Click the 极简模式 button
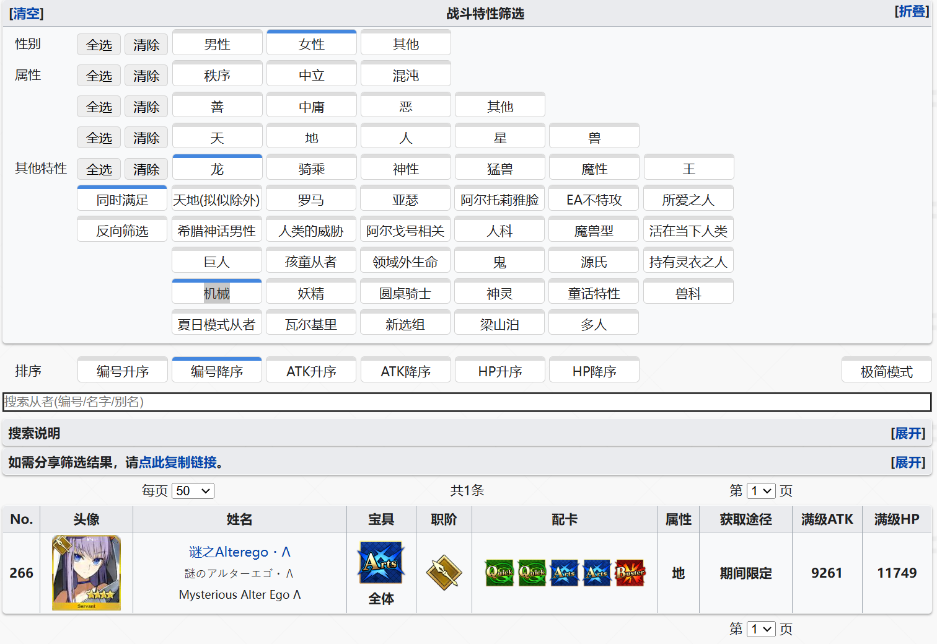This screenshot has height=644, width=937. (x=886, y=370)
